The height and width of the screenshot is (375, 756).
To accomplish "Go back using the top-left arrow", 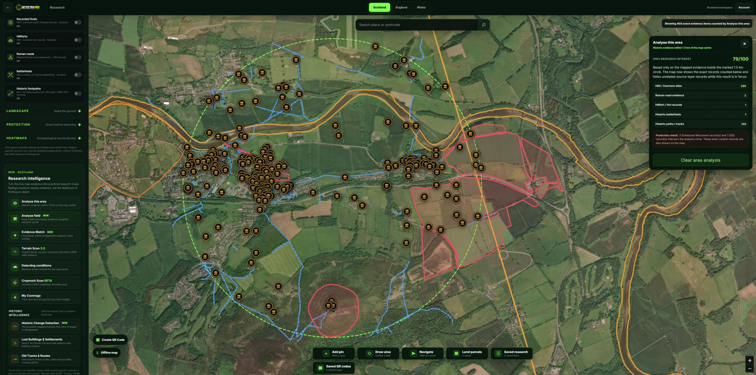I will pyautogui.click(x=8, y=8).
